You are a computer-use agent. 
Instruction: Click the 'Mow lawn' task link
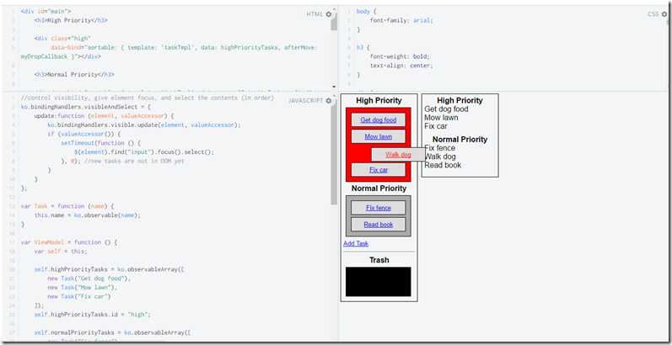[379, 137]
